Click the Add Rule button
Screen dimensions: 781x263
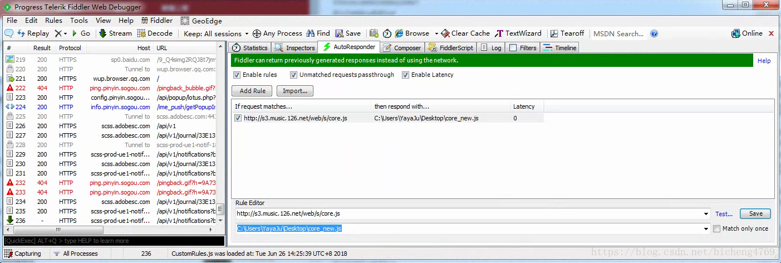tap(252, 91)
